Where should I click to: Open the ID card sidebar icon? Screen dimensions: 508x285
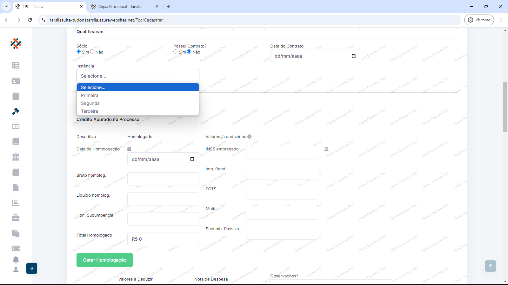16,81
